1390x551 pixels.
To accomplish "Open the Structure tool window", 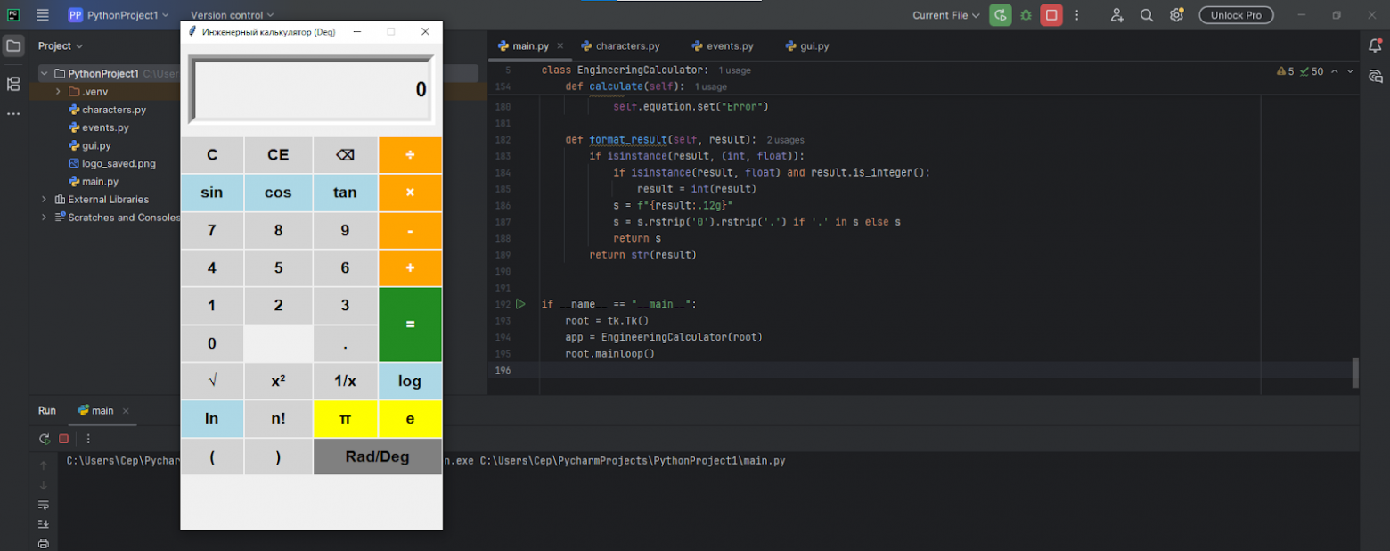I will point(13,84).
